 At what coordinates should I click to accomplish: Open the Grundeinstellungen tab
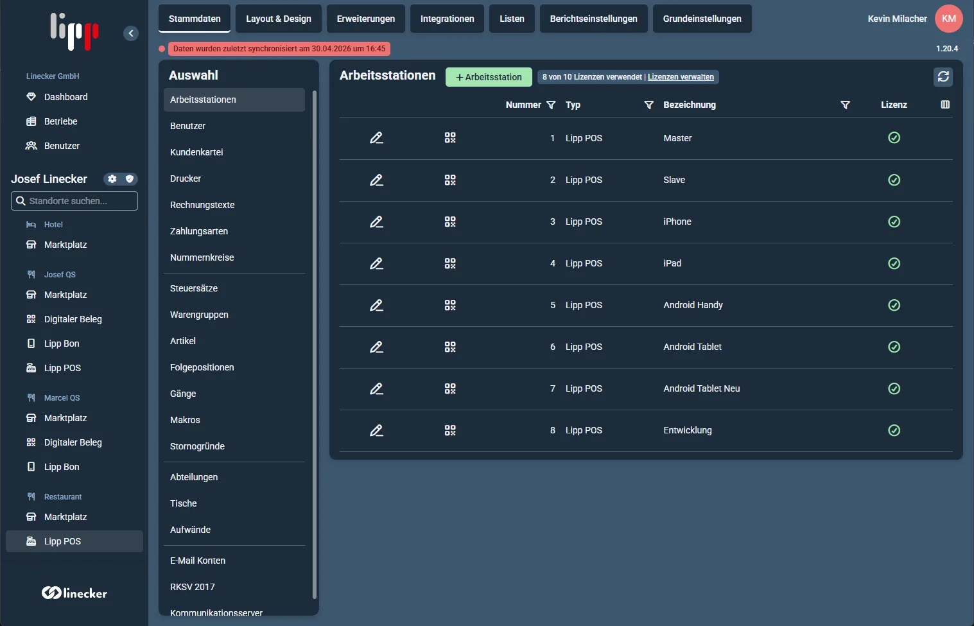pos(702,19)
